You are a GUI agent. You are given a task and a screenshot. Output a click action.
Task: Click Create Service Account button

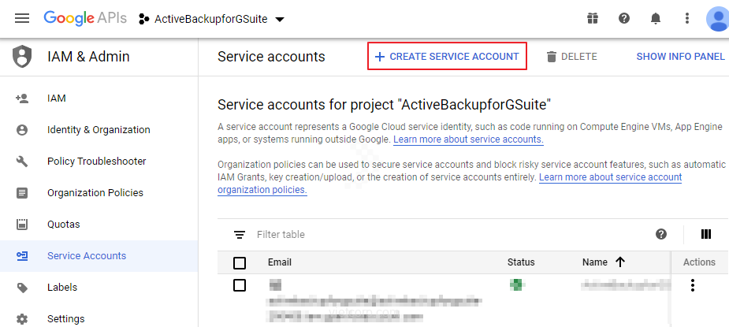click(x=447, y=57)
